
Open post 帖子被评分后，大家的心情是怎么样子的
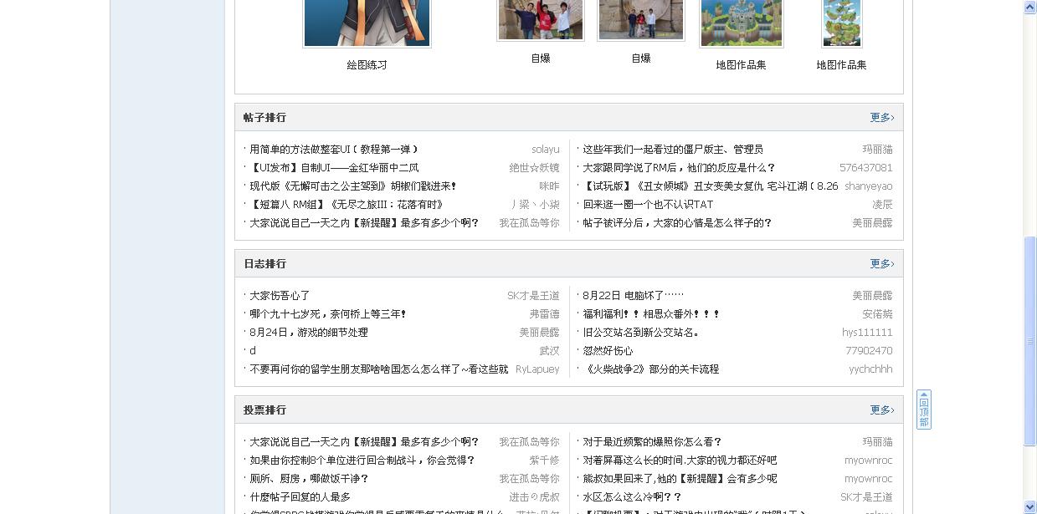point(677,223)
